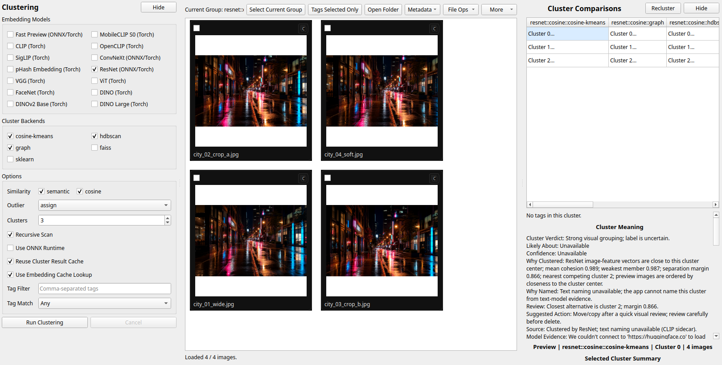Select Cluster 0 in graph column
722x365 pixels.
pyautogui.click(x=637, y=33)
